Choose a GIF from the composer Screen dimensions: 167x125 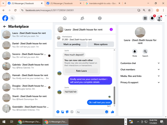(72, 112)
